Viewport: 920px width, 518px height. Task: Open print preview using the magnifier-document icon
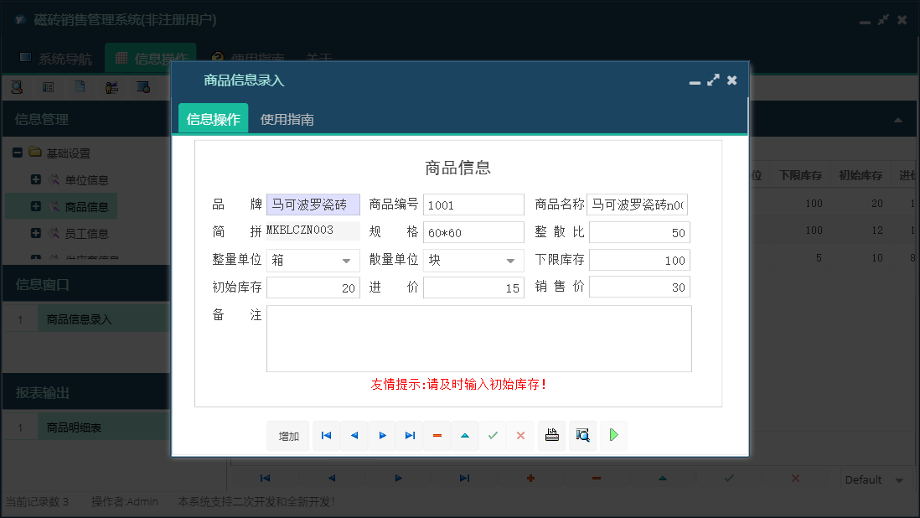(582, 435)
